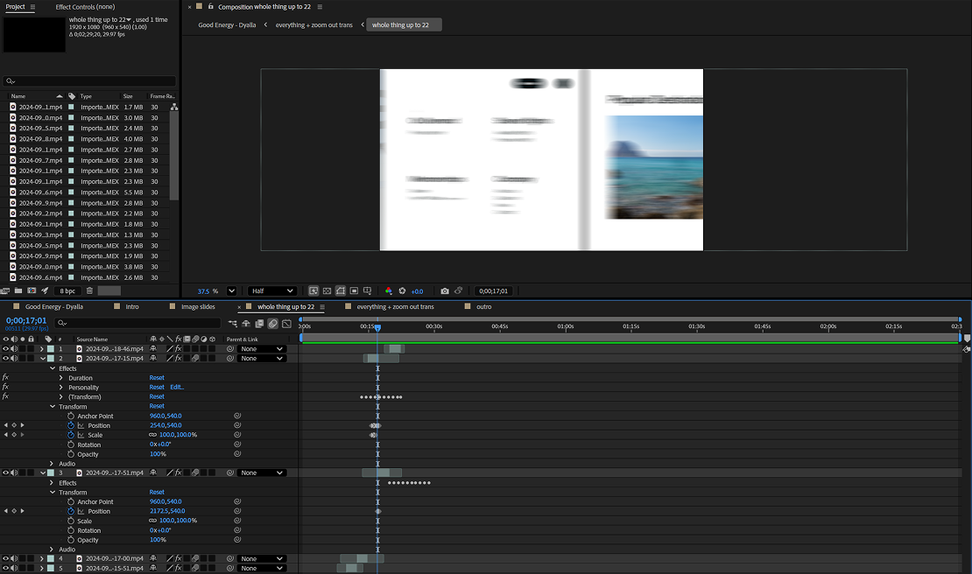Open the Effect Controls panel tab
Image resolution: width=972 pixels, height=574 pixels.
[85, 7]
